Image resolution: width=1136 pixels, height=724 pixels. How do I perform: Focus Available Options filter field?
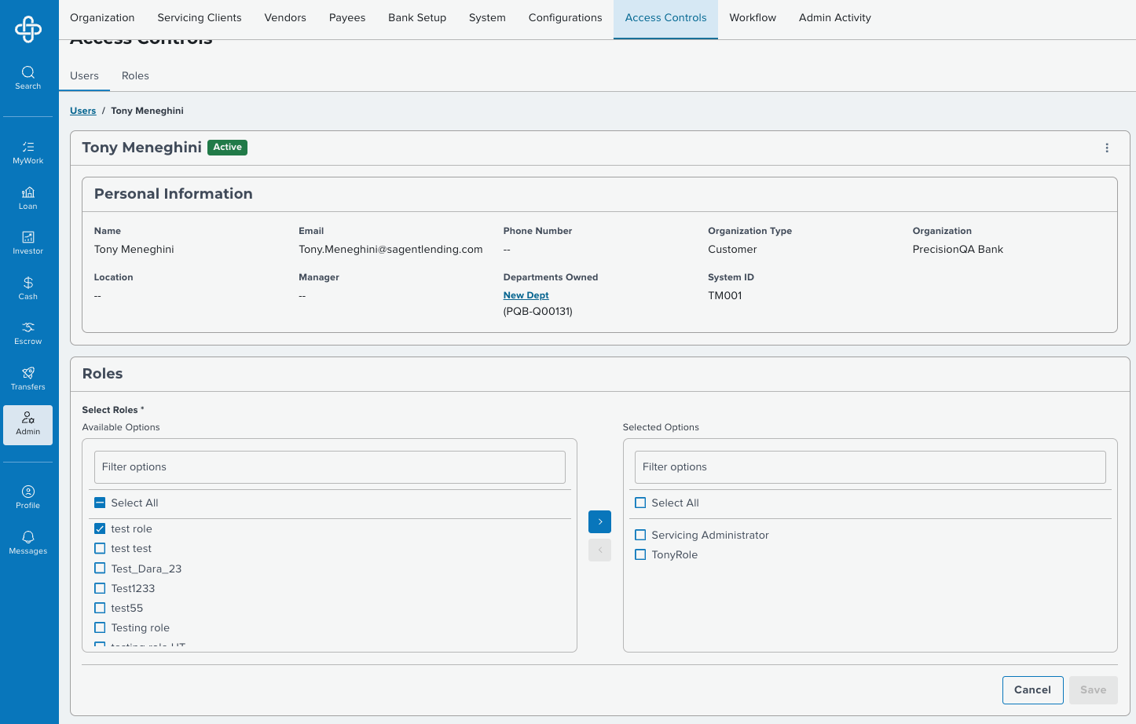click(x=330, y=467)
